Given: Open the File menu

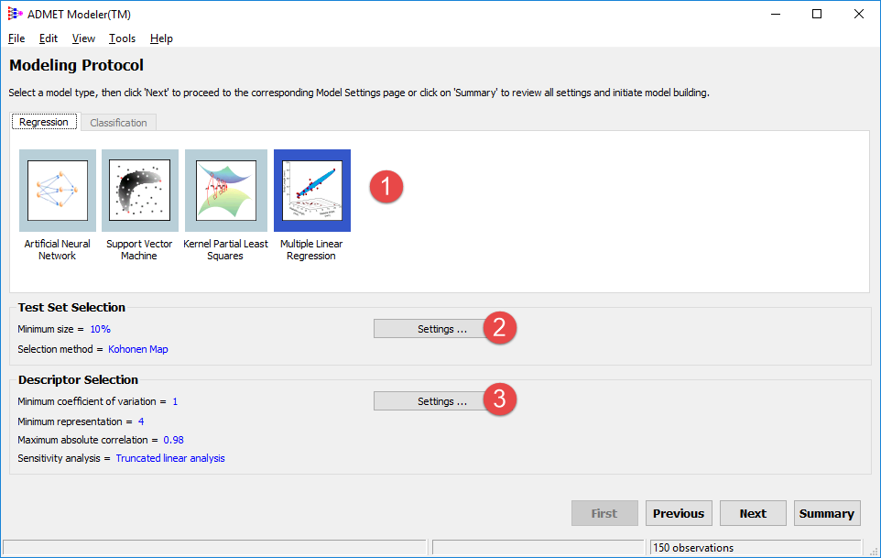Looking at the screenshot, I should [x=16, y=38].
